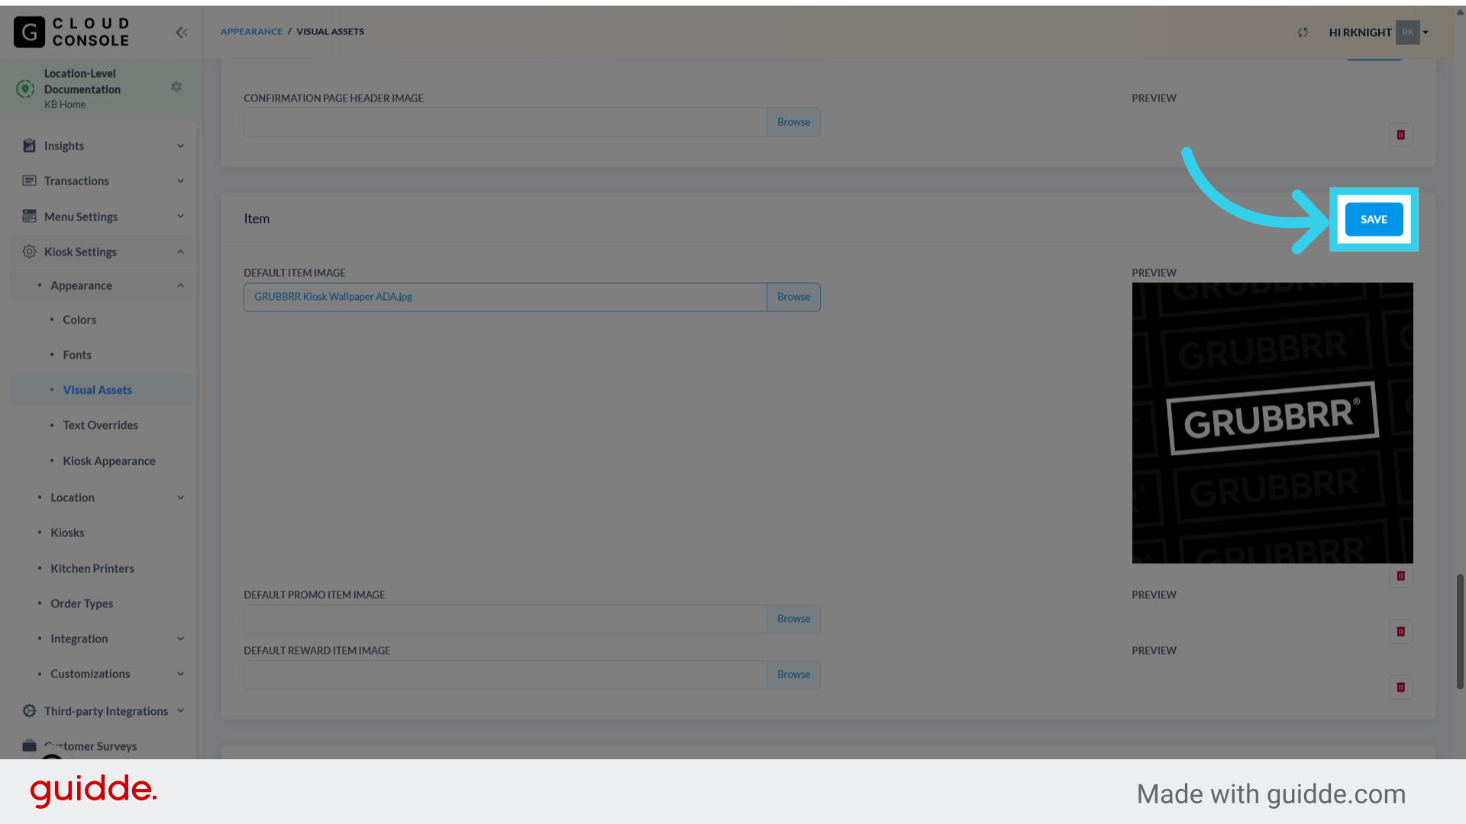Collapse the Appearance submenu chevron
Image resolution: width=1466 pixels, height=824 pixels.
point(180,285)
